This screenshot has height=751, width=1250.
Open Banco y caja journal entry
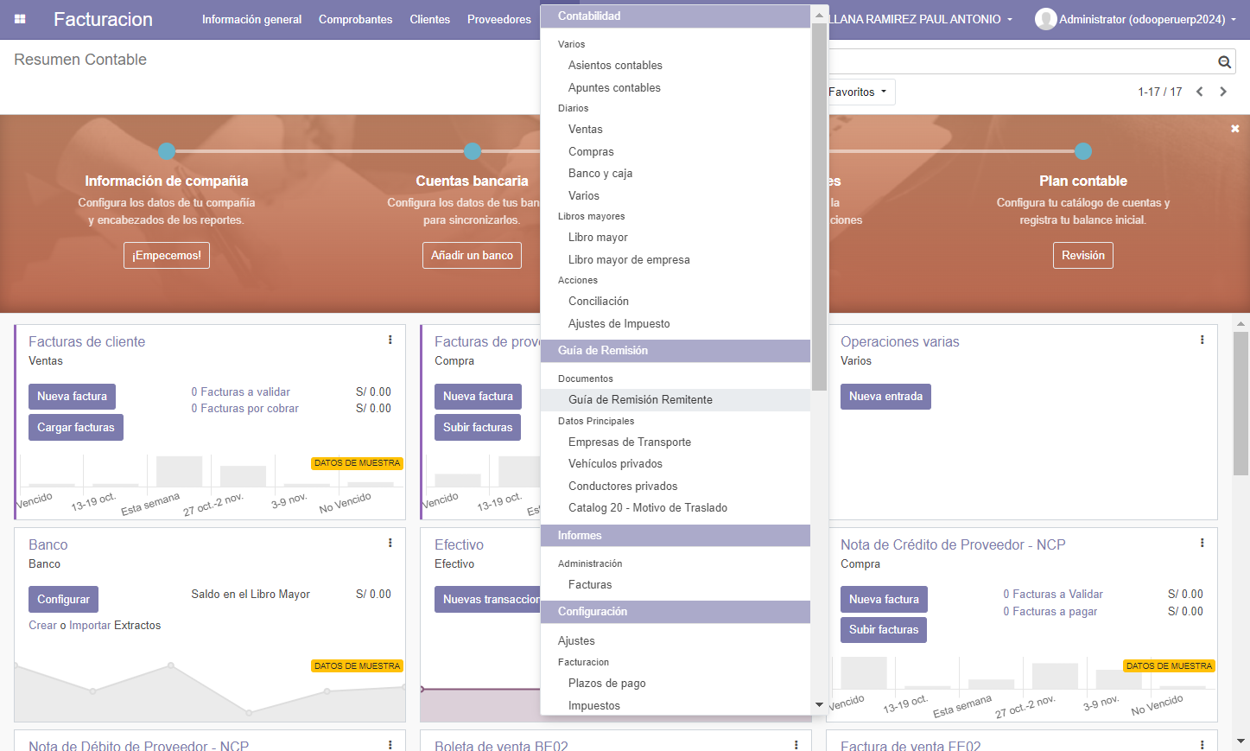(x=676, y=173)
